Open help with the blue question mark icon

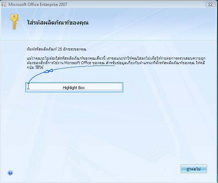(10, 173)
